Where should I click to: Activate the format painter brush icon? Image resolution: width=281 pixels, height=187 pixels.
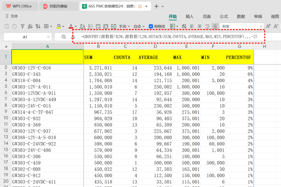point(15,27)
